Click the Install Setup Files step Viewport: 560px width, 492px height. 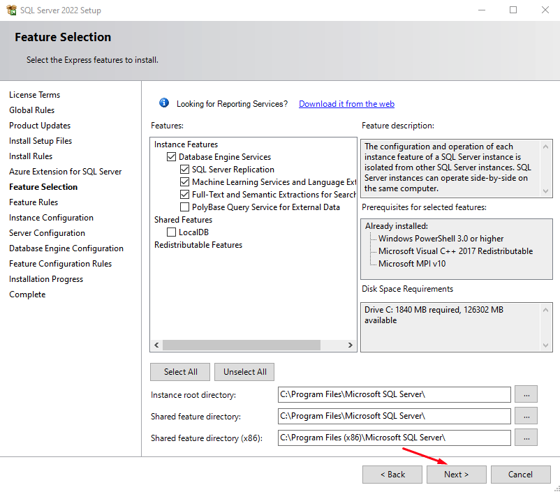40,141
